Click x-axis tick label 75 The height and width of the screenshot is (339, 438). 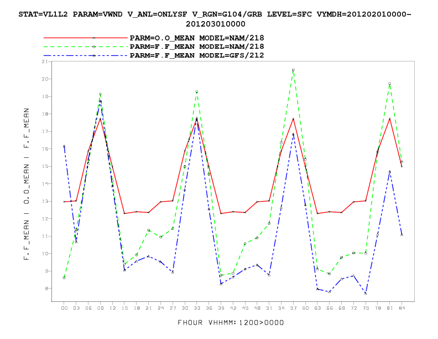point(366,308)
